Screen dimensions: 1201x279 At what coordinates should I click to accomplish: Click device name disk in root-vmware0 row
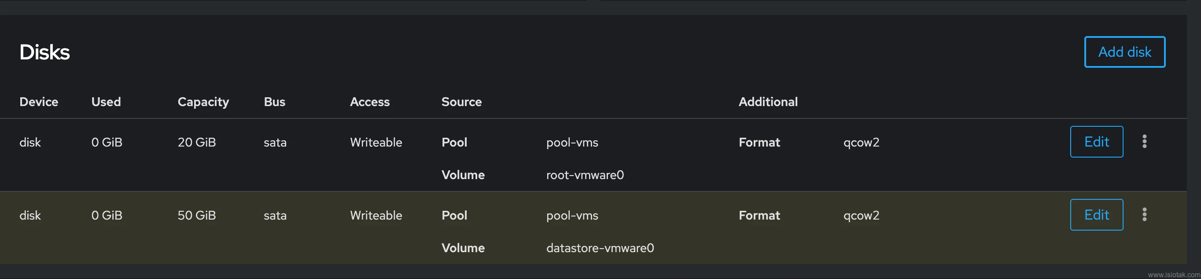tap(30, 142)
